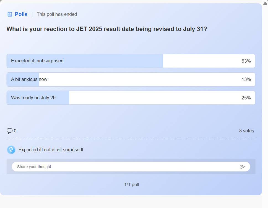Click the 13% result label
Screen dimensions: 268x208
[246, 79]
